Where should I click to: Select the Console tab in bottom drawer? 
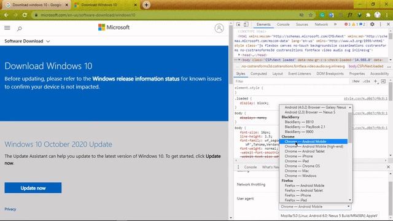click(x=251, y=167)
